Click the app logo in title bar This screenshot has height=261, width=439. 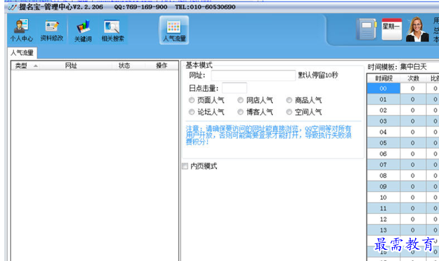[x=12, y=7]
